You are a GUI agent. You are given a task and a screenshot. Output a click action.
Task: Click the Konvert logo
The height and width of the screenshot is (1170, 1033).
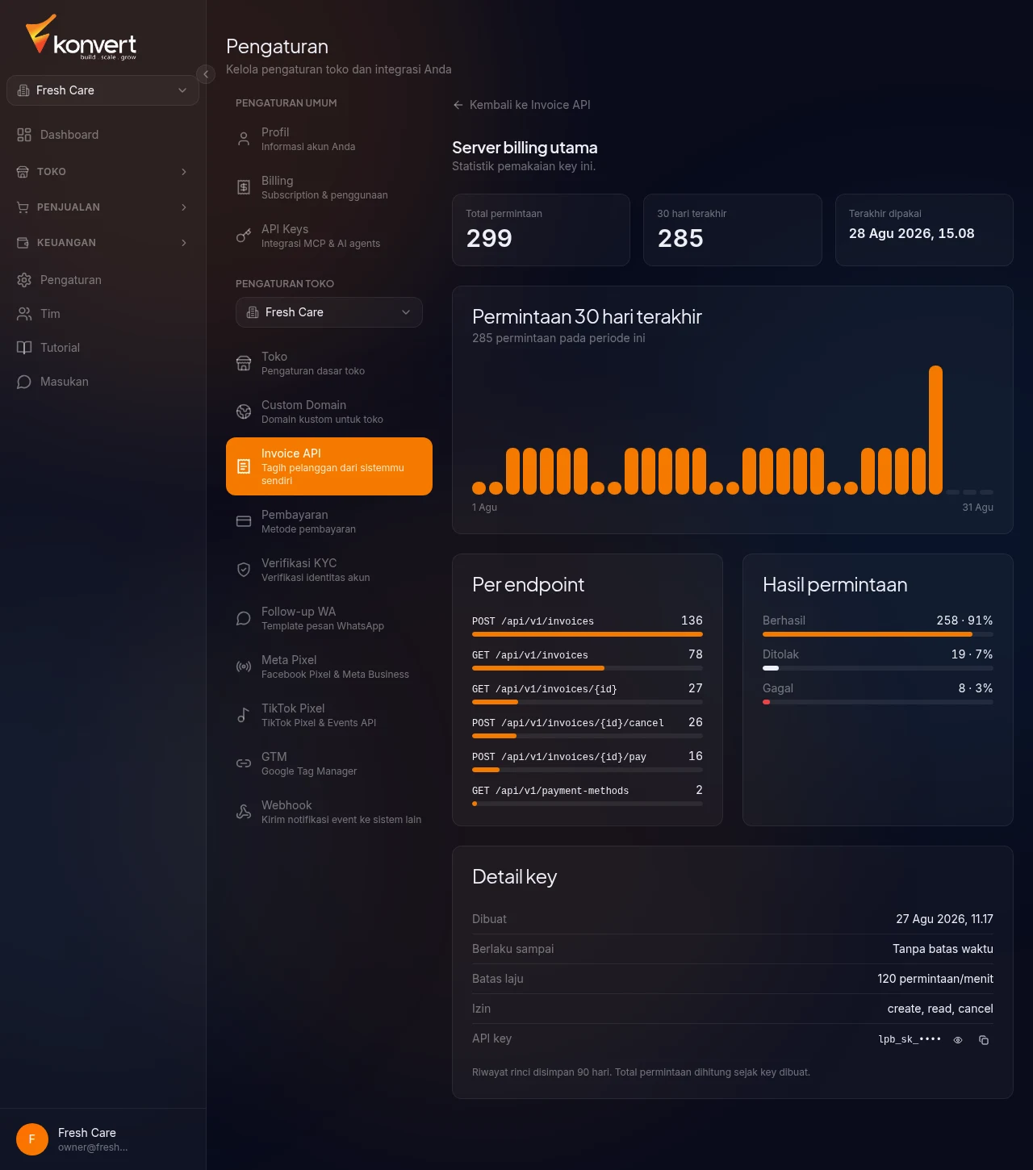coord(81,36)
